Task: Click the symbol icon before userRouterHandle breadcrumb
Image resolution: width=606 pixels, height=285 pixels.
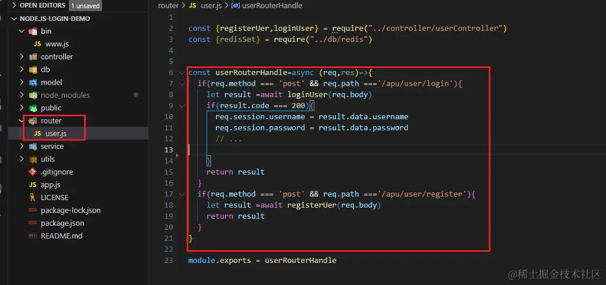Action: tap(236, 6)
